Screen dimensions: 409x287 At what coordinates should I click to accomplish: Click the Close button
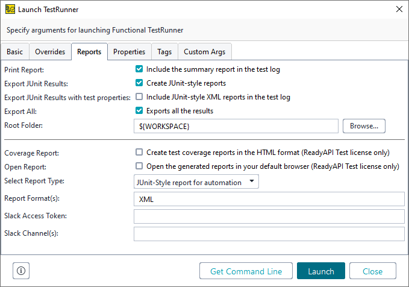point(373,271)
